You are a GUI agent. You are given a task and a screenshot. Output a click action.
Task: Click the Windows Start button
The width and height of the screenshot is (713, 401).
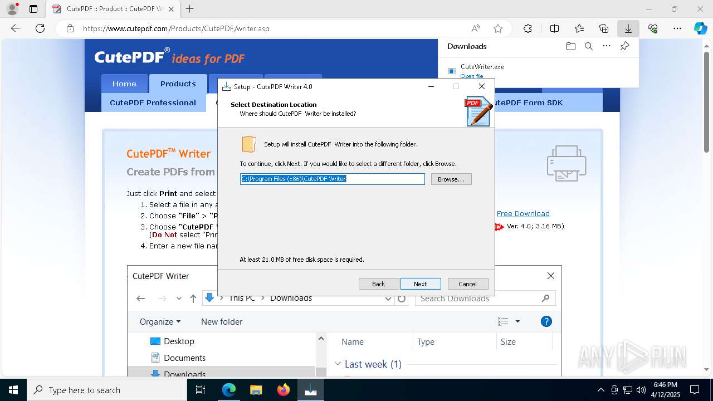(x=13, y=390)
